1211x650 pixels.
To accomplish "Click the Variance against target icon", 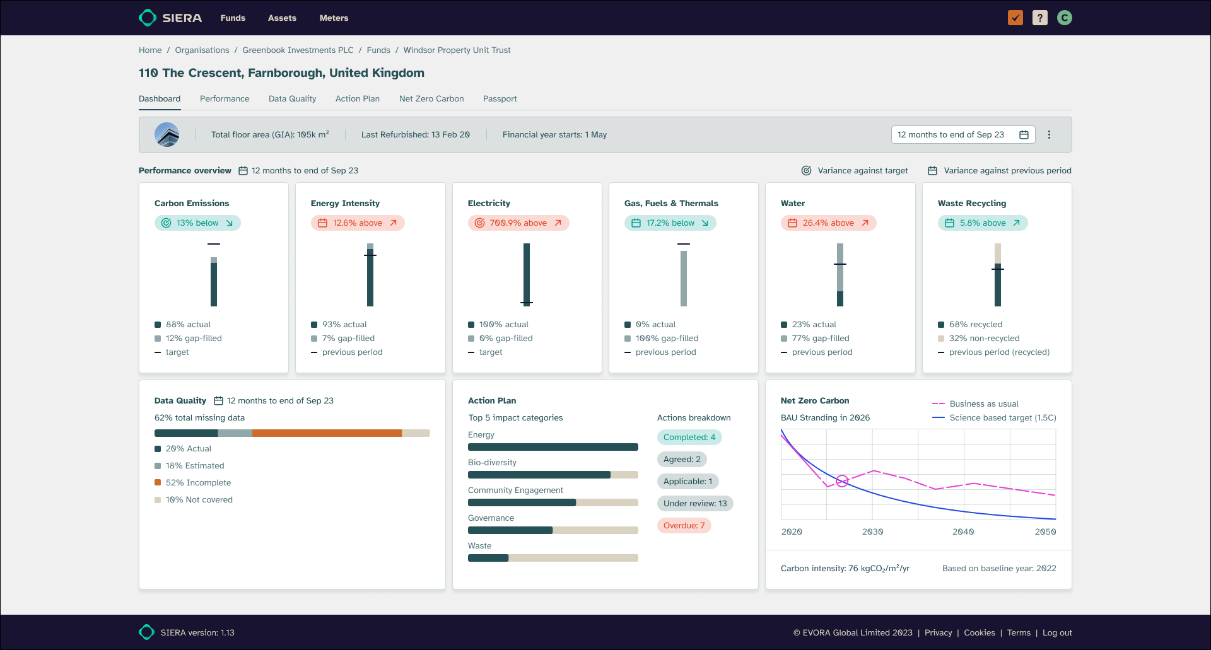I will tap(805, 170).
